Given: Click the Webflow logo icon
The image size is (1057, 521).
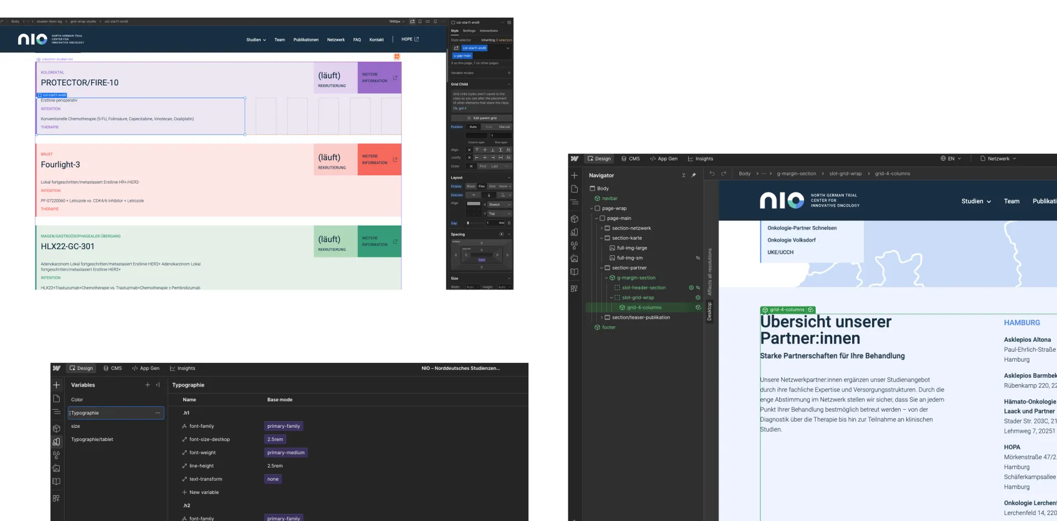Looking at the screenshot, I should pyautogui.click(x=576, y=158).
